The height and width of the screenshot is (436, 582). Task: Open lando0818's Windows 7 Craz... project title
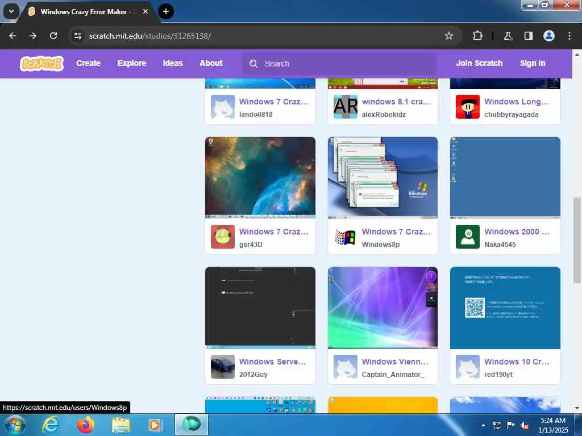point(273,102)
